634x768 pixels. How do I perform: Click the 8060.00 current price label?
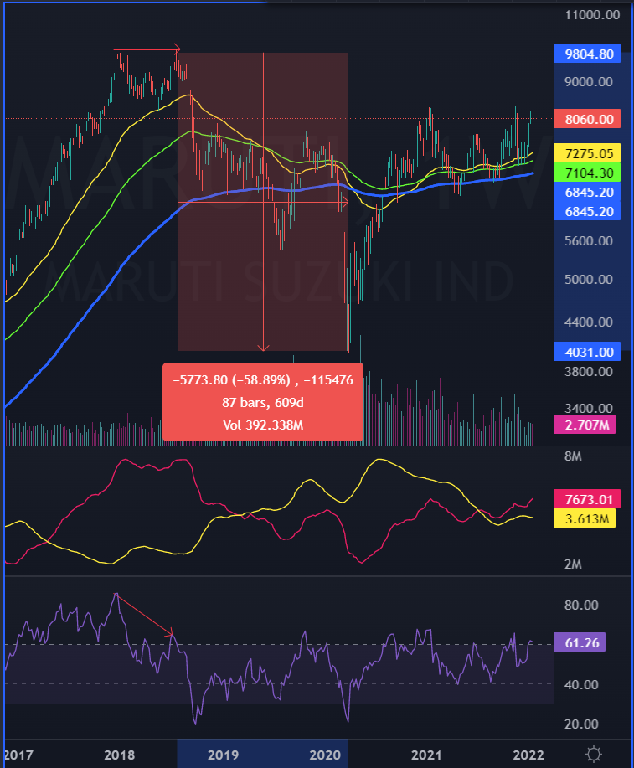click(587, 119)
